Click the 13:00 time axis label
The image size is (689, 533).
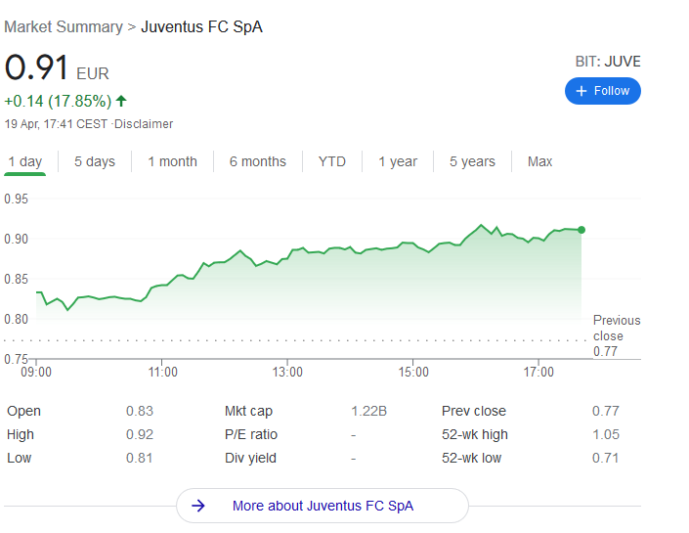287,372
